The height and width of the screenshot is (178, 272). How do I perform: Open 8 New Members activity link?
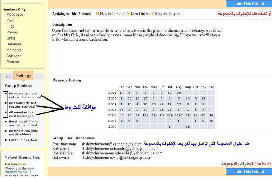[x=109, y=14]
